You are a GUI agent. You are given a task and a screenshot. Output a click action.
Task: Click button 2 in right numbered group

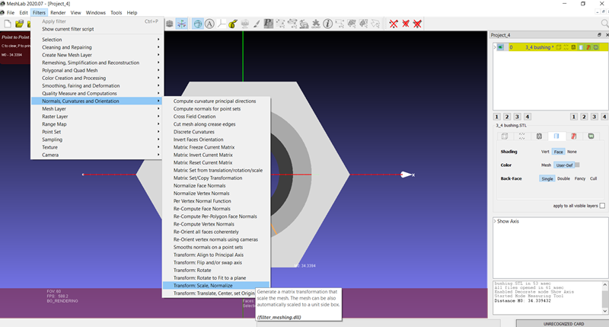point(584,117)
